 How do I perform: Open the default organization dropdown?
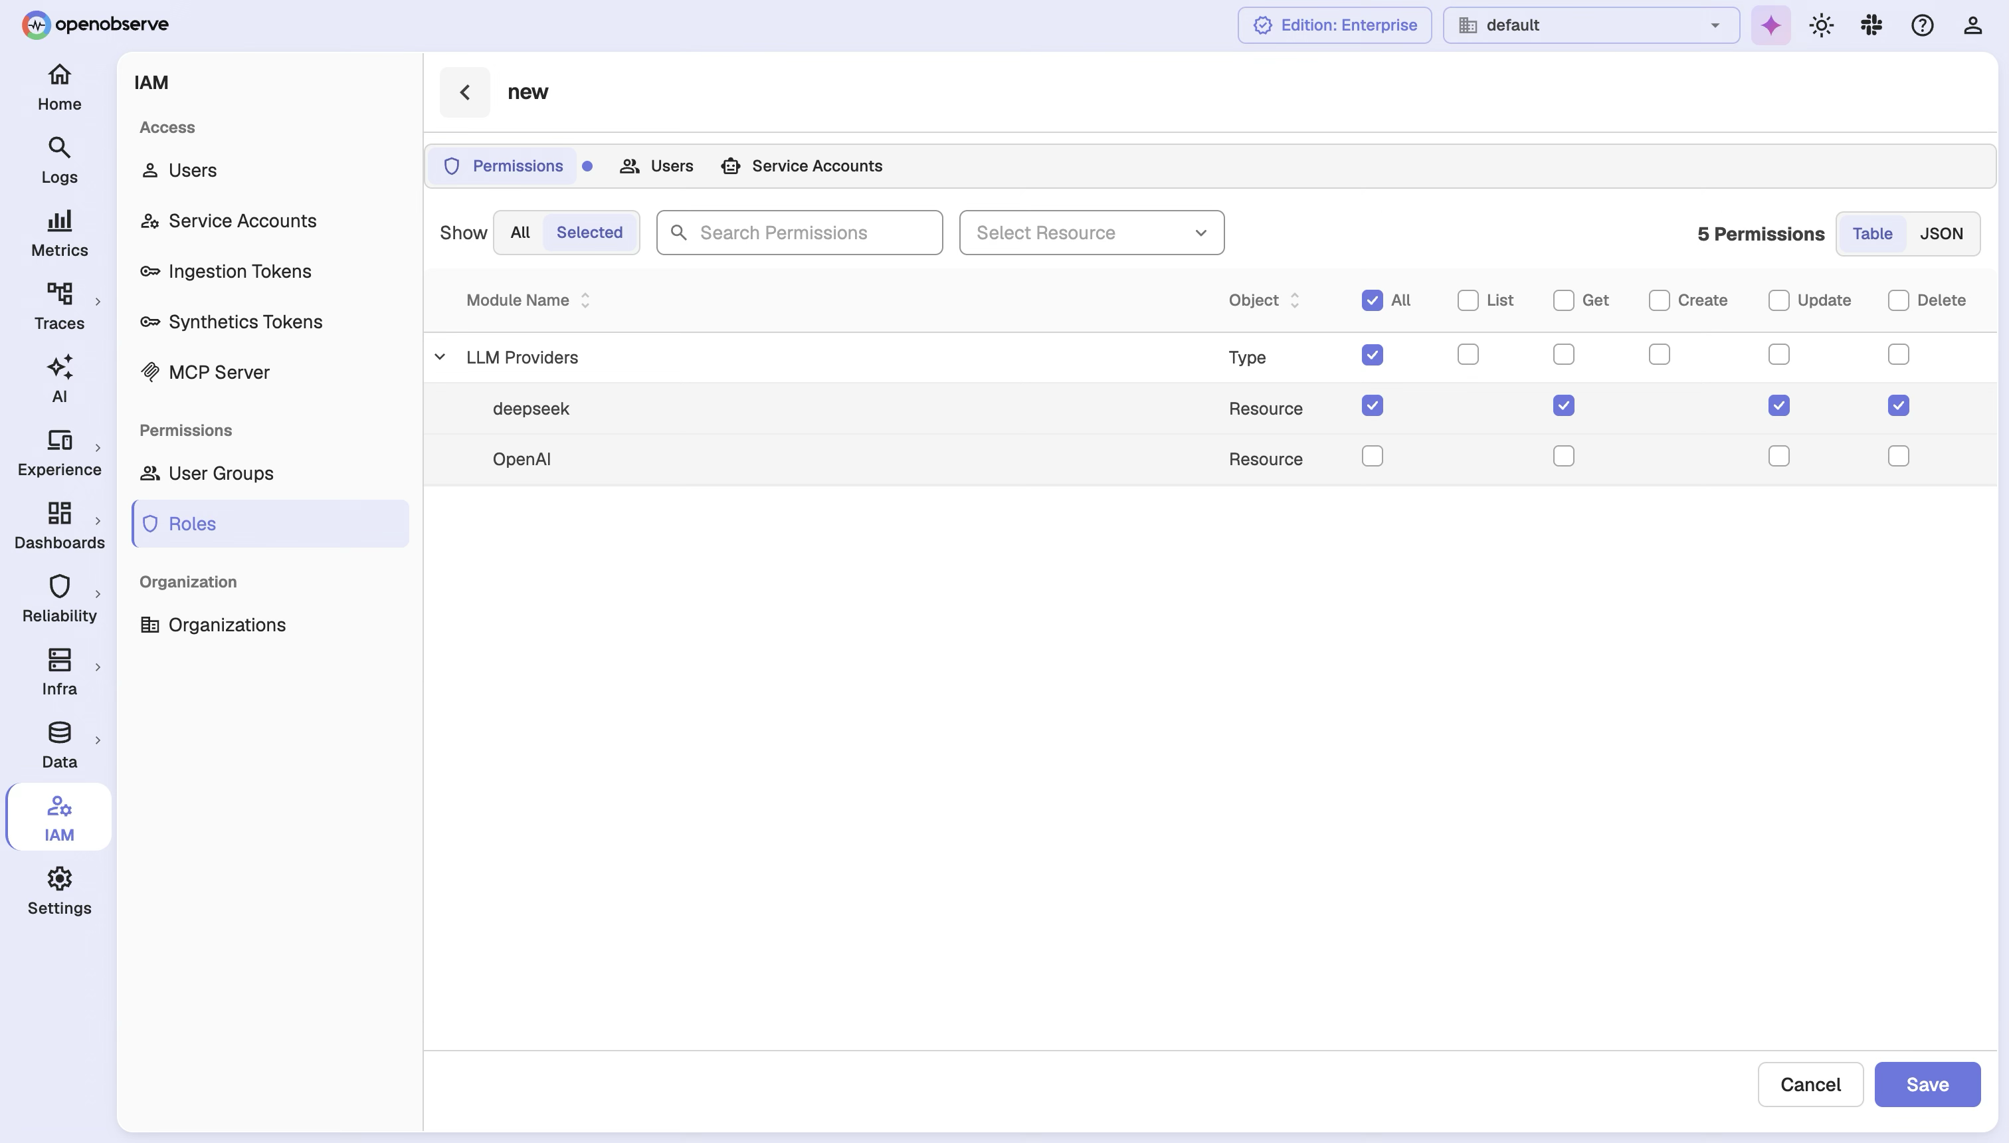click(x=1590, y=25)
